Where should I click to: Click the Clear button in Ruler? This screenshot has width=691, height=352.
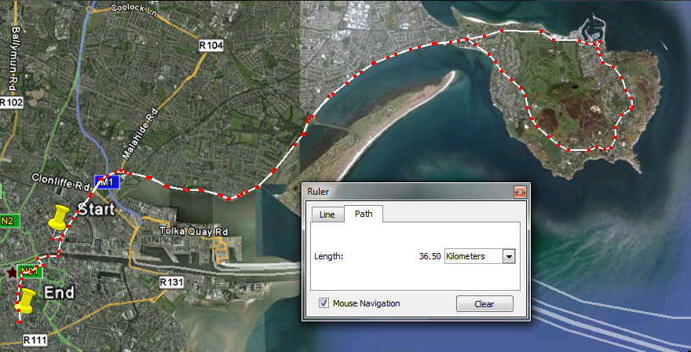pos(484,304)
